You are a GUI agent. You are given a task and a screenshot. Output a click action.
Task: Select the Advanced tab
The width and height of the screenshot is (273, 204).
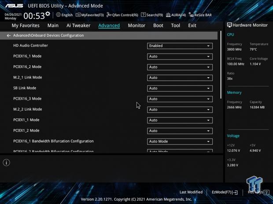109,25
